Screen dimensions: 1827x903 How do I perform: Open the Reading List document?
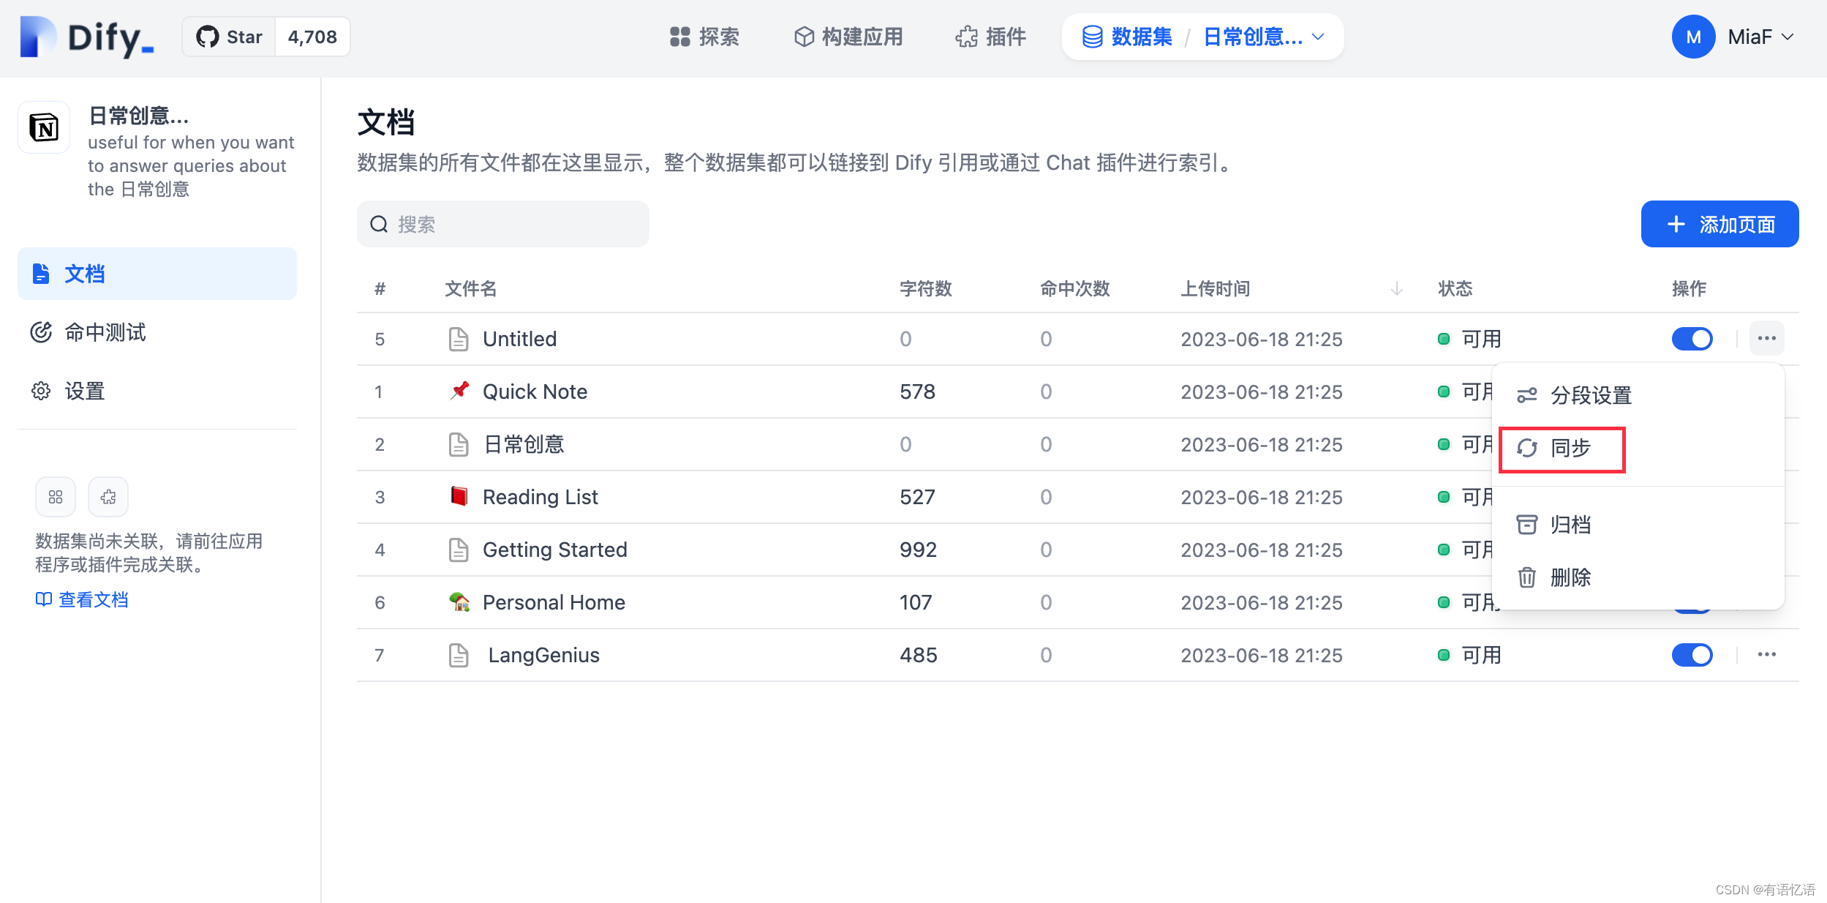tap(540, 497)
